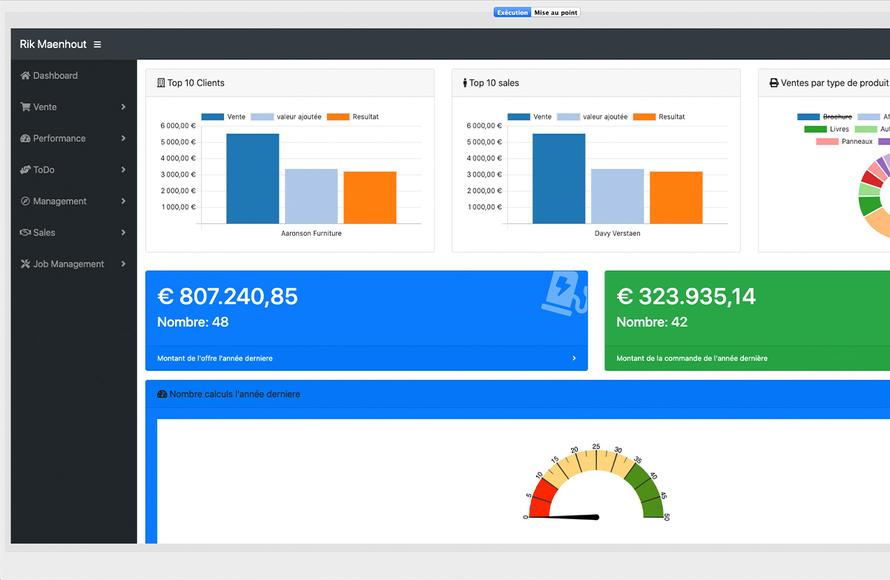Expand the Job Management submenu chevron

(x=123, y=264)
